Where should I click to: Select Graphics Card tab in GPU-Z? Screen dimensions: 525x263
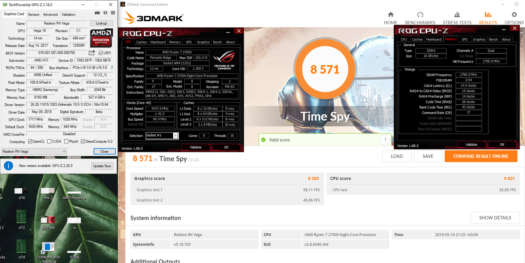click(x=14, y=14)
